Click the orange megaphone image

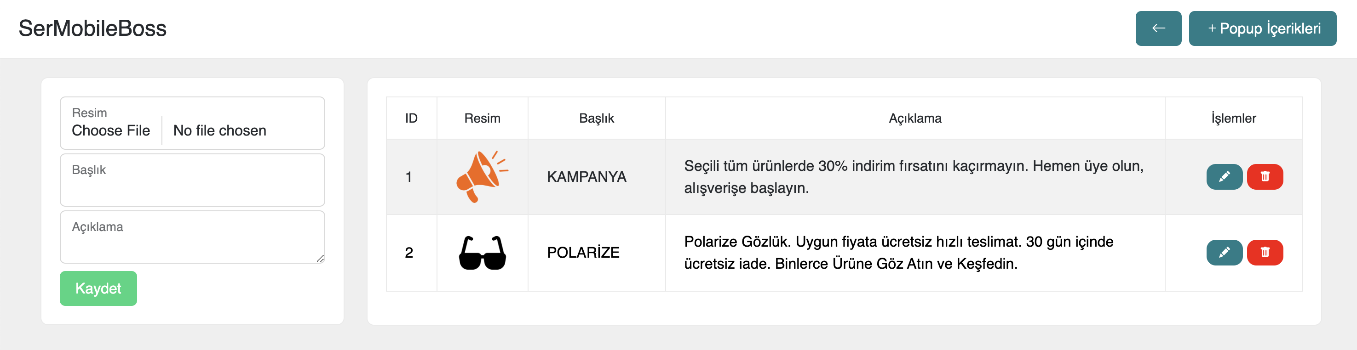click(482, 177)
